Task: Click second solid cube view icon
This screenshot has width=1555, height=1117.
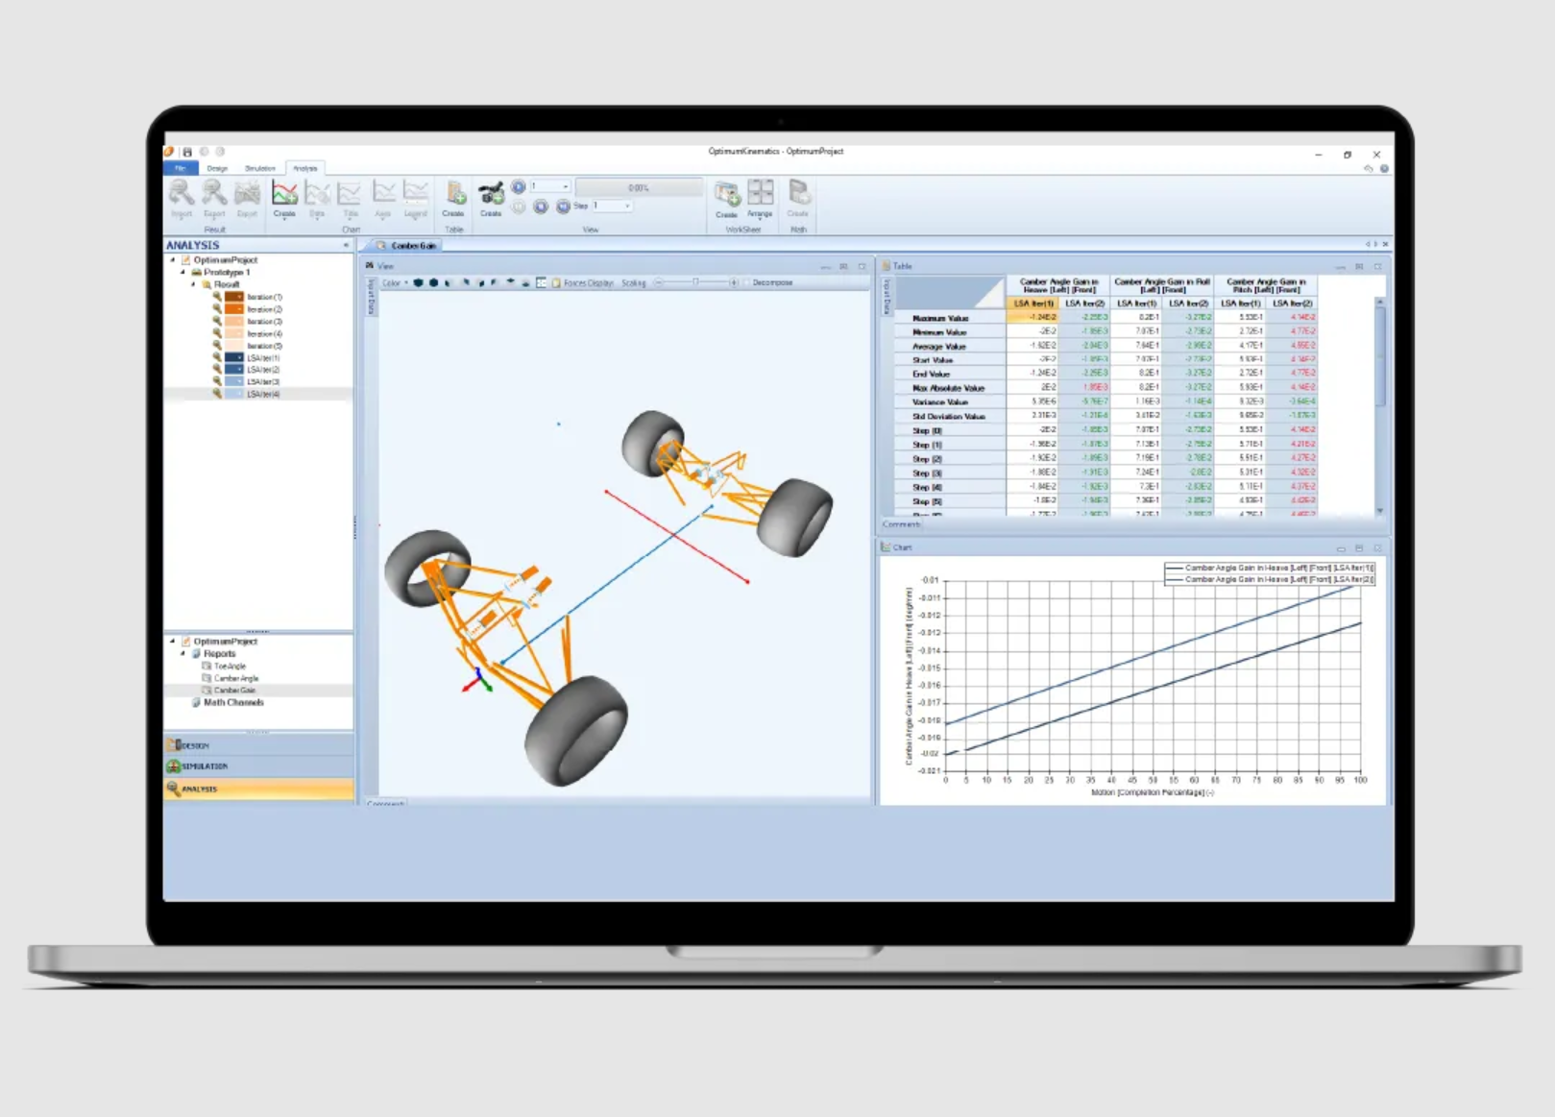Action: 434,283
